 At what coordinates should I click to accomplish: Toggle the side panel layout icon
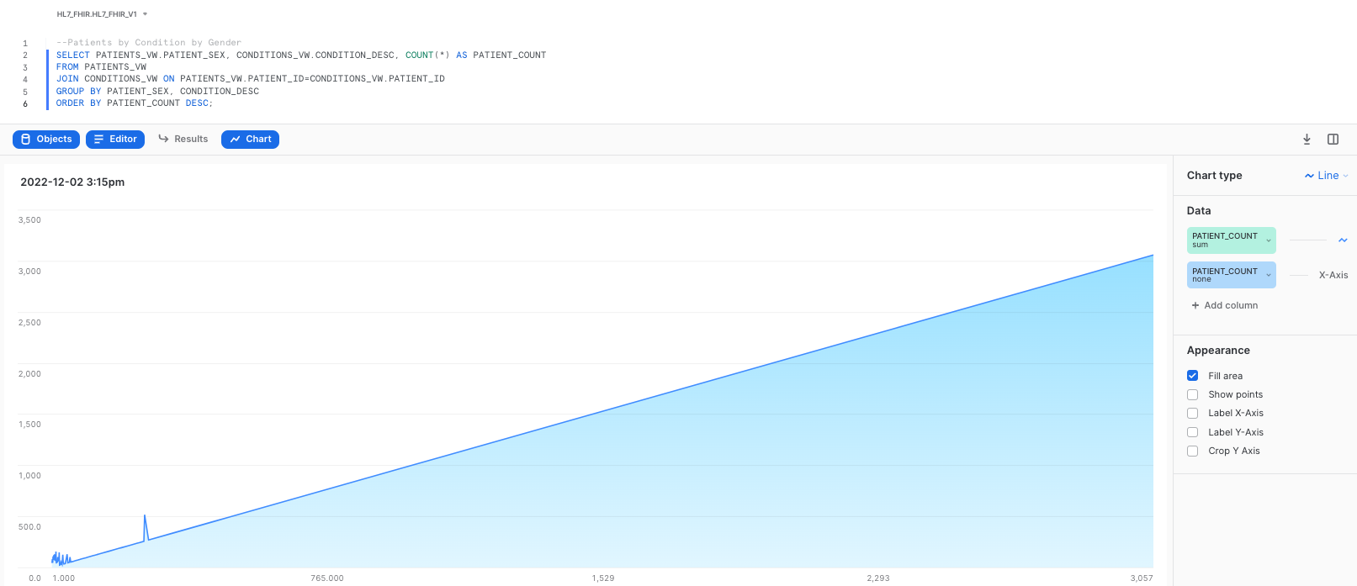click(x=1333, y=140)
